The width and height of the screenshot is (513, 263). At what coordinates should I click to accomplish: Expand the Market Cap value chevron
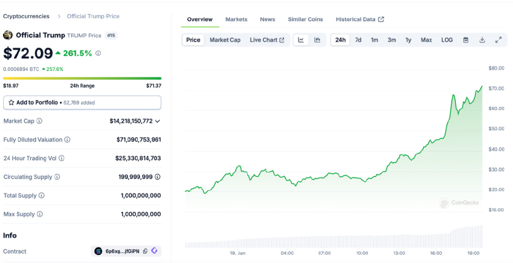point(157,121)
